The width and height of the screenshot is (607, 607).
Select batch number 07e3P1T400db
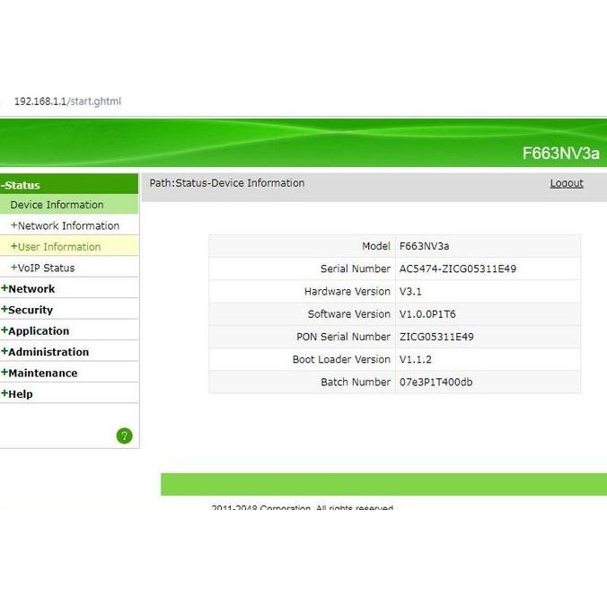[435, 383]
